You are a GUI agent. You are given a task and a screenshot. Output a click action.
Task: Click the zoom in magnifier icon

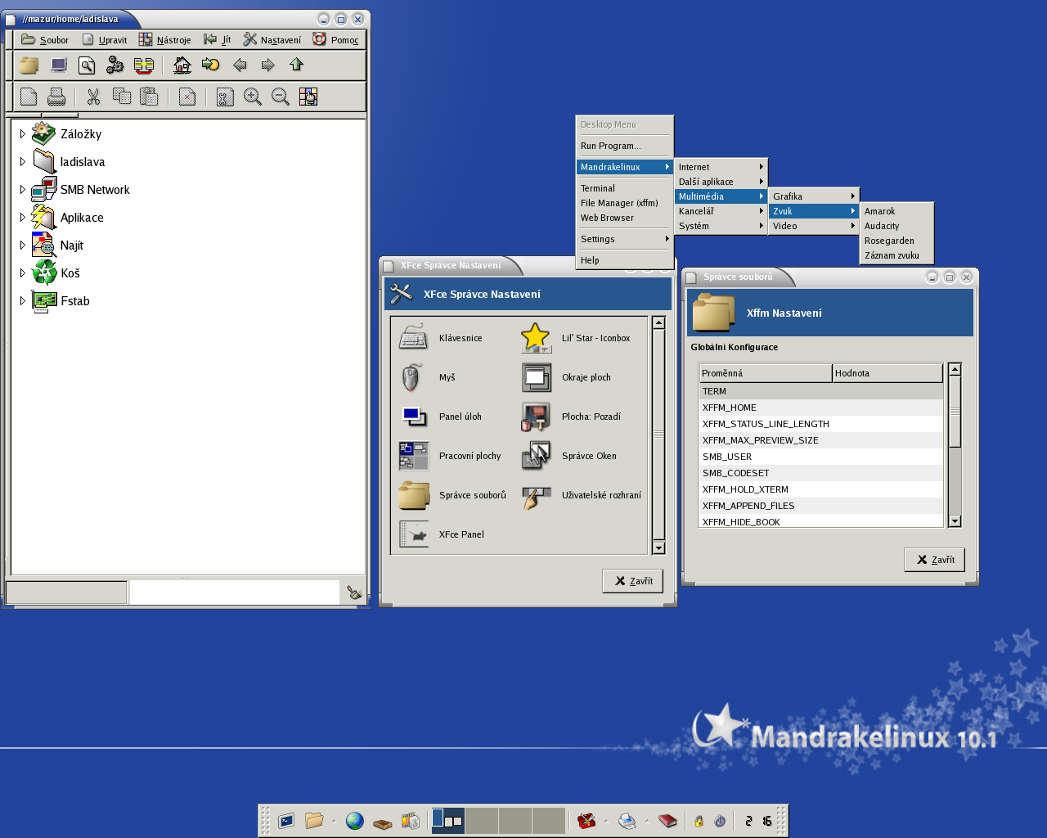pos(253,97)
